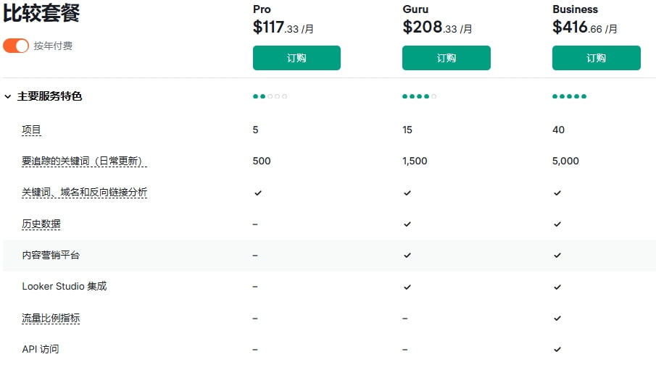The image size is (656, 370).
Task: Click 订购 button under Guru plan
Action: click(x=446, y=58)
